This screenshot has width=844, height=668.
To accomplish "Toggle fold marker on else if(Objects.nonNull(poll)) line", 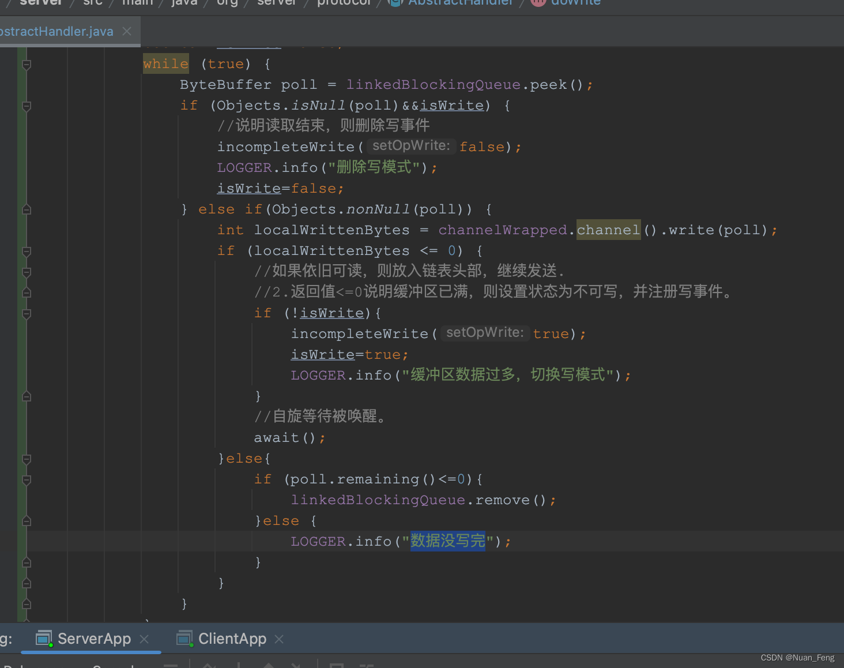I will pos(27,209).
